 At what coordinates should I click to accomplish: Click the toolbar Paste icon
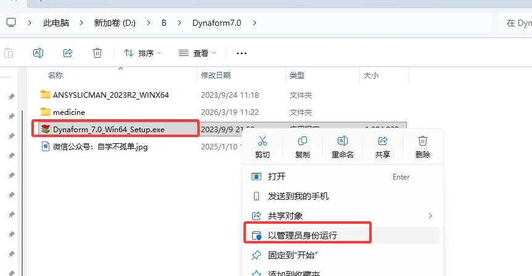pyautogui.click(x=9, y=53)
